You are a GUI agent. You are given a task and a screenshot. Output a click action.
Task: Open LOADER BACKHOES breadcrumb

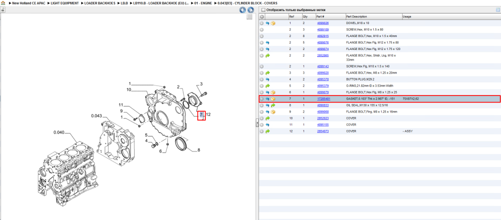[x=100, y=3]
